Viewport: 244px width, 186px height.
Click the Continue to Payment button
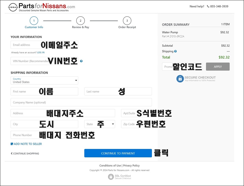click(118, 153)
